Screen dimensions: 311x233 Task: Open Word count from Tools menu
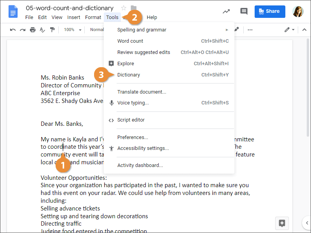[130, 41]
